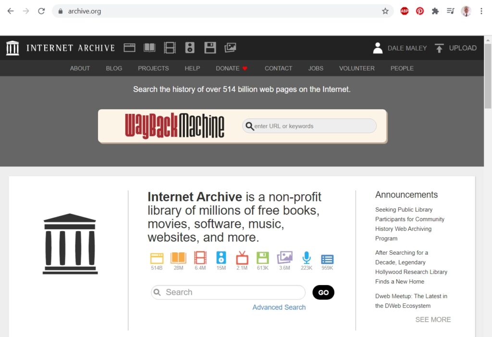Image resolution: width=492 pixels, height=337 pixels.
Task: Focus the Wayback 'enter URL or keywords' field
Action: (309, 126)
